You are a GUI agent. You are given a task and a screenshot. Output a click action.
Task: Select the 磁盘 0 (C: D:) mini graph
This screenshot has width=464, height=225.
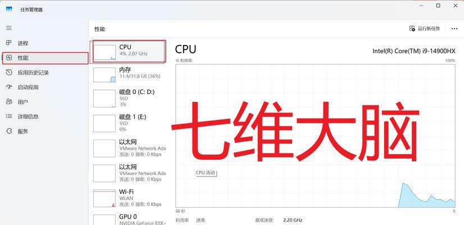[x=104, y=98]
